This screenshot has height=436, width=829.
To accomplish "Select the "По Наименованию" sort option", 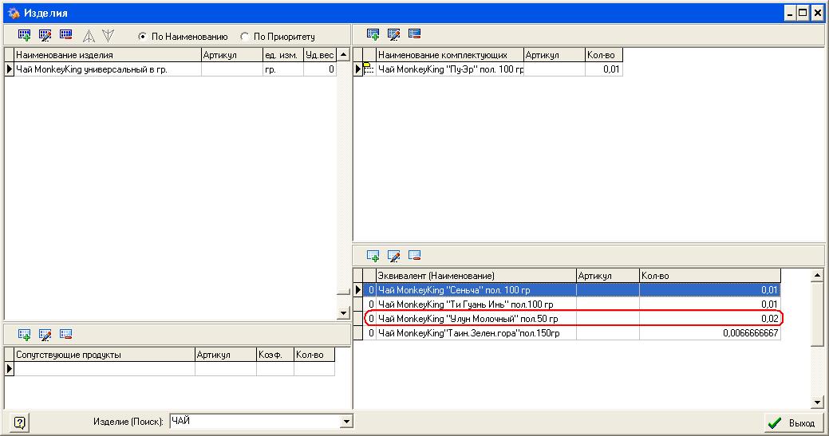I will 143,37.
